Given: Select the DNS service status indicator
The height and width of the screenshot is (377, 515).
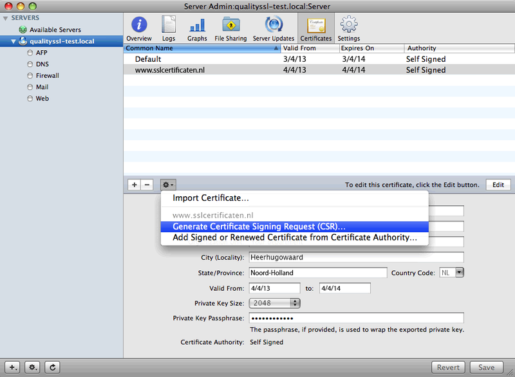Looking at the screenshot, I should 30,64.
